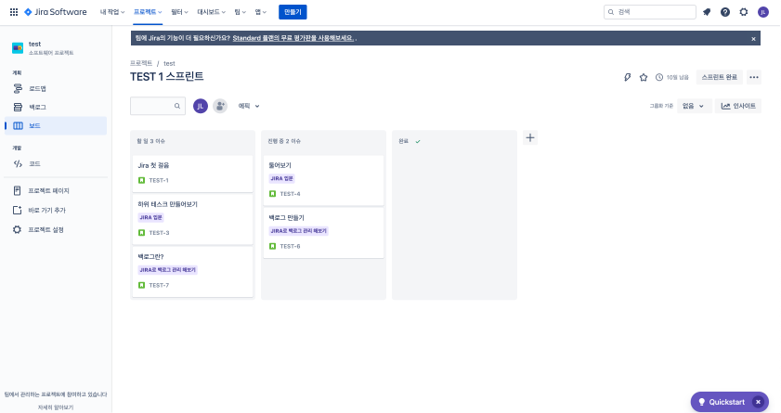Focus the top search field
Viewport: 781px width, 413px height.
pos(649,12)
